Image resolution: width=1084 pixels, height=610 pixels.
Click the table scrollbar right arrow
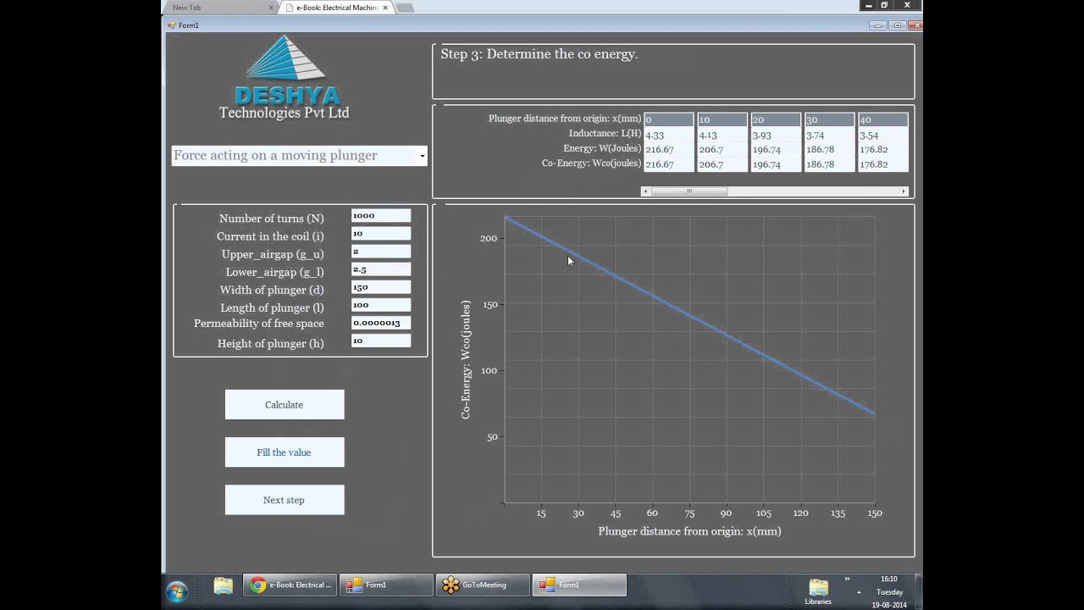pos(904,191)
